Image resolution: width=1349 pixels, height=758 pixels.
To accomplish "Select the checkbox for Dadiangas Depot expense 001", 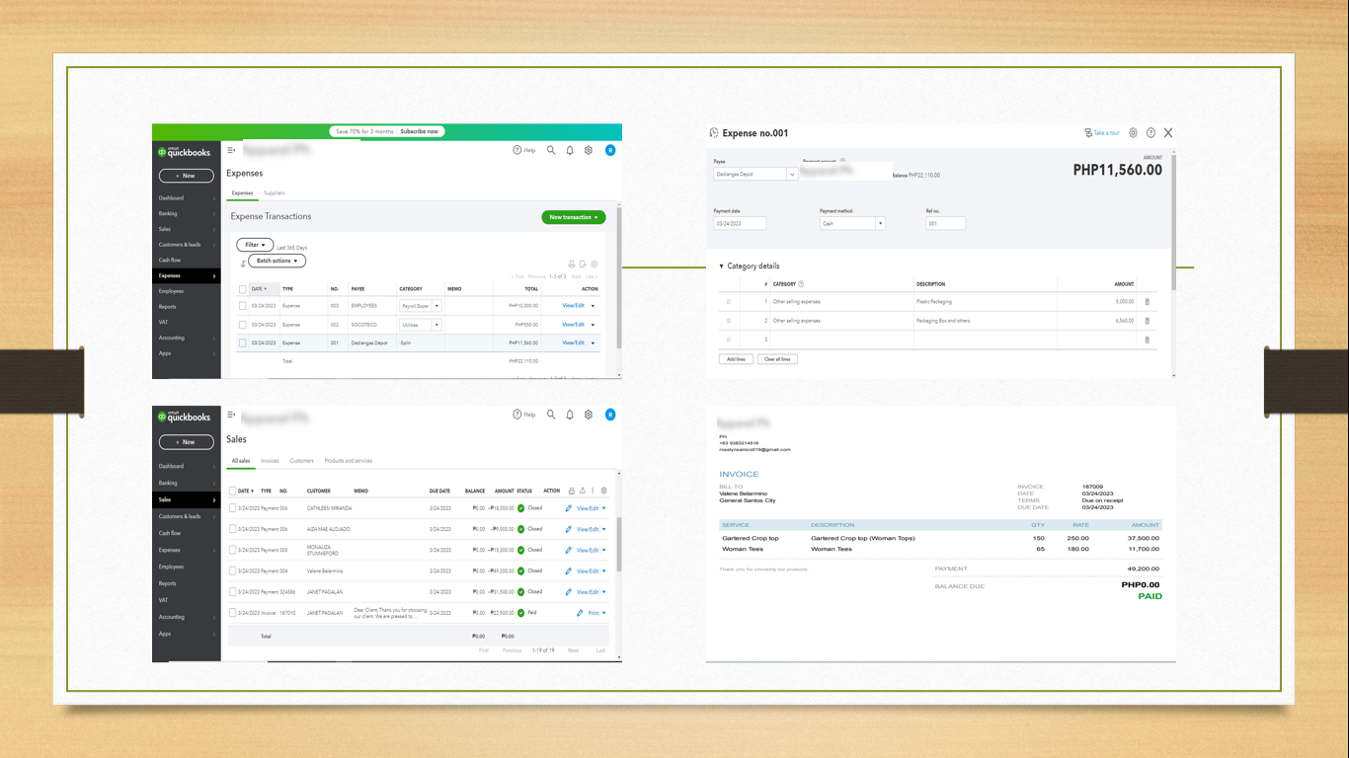I will click(243, 342).
